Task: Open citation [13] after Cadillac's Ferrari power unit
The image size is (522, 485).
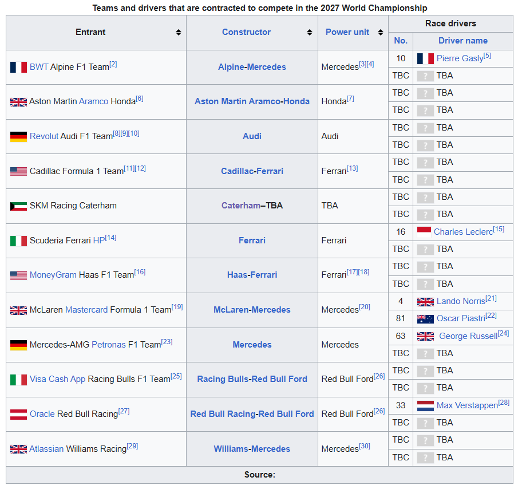Action: click(x=352, y=168)
